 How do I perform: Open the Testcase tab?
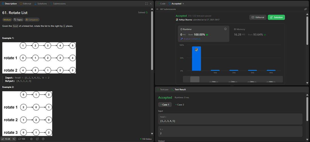(163, 89)
